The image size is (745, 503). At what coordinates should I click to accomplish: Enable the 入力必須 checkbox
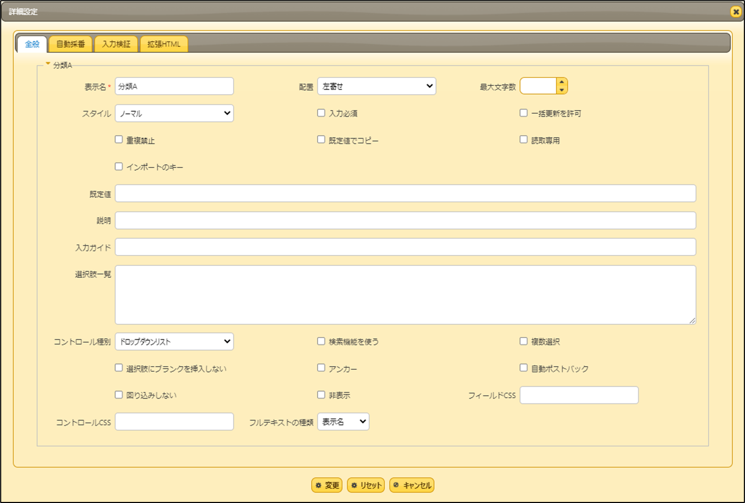321,113
